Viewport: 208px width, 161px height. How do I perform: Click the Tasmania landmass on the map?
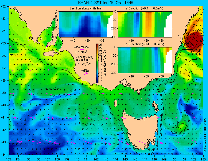pos(141,131)
